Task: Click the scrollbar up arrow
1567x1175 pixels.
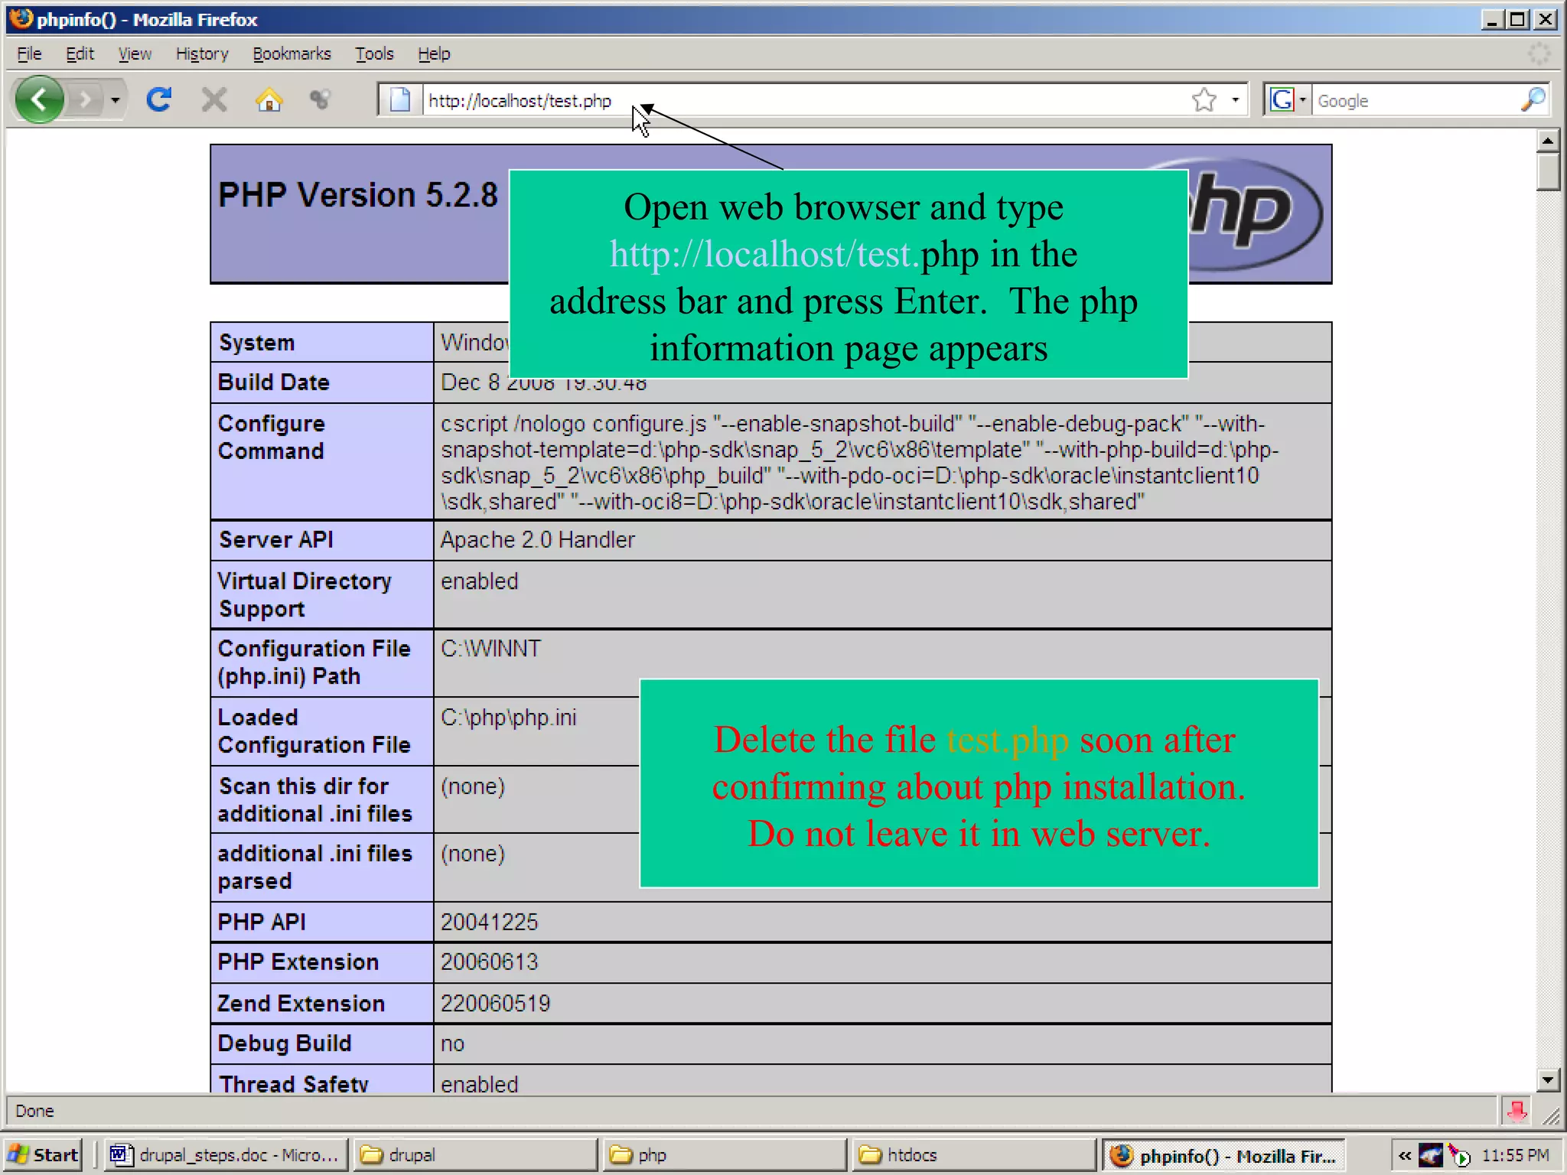Action: (1548, 141)
